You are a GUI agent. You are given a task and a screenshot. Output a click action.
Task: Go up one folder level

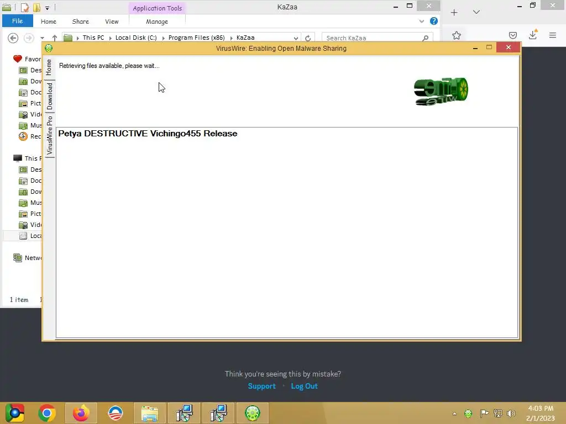pyautogui.click(x=55, y=38)
